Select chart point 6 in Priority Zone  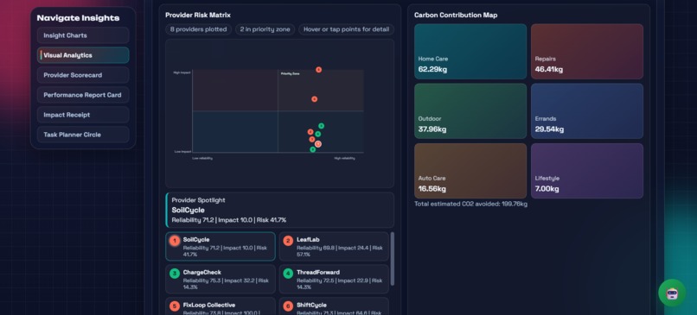(314, 99)
